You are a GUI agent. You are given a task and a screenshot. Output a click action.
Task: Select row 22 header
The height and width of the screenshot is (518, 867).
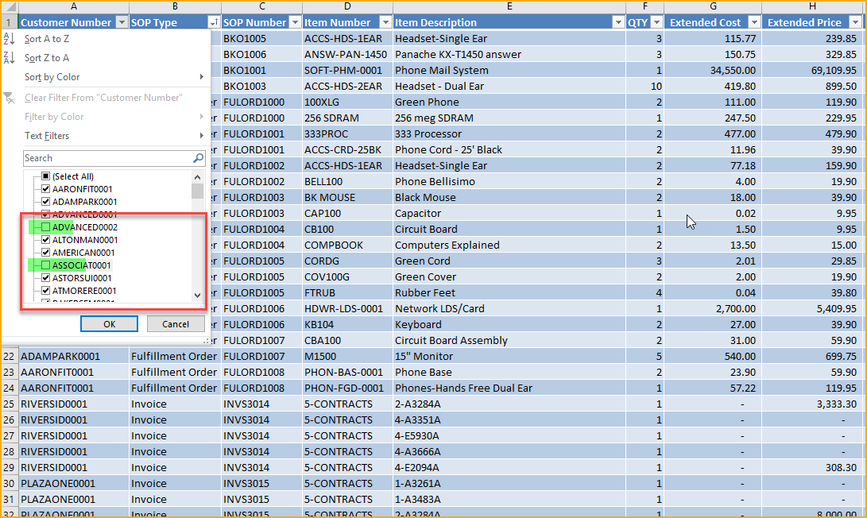point(9,356)
